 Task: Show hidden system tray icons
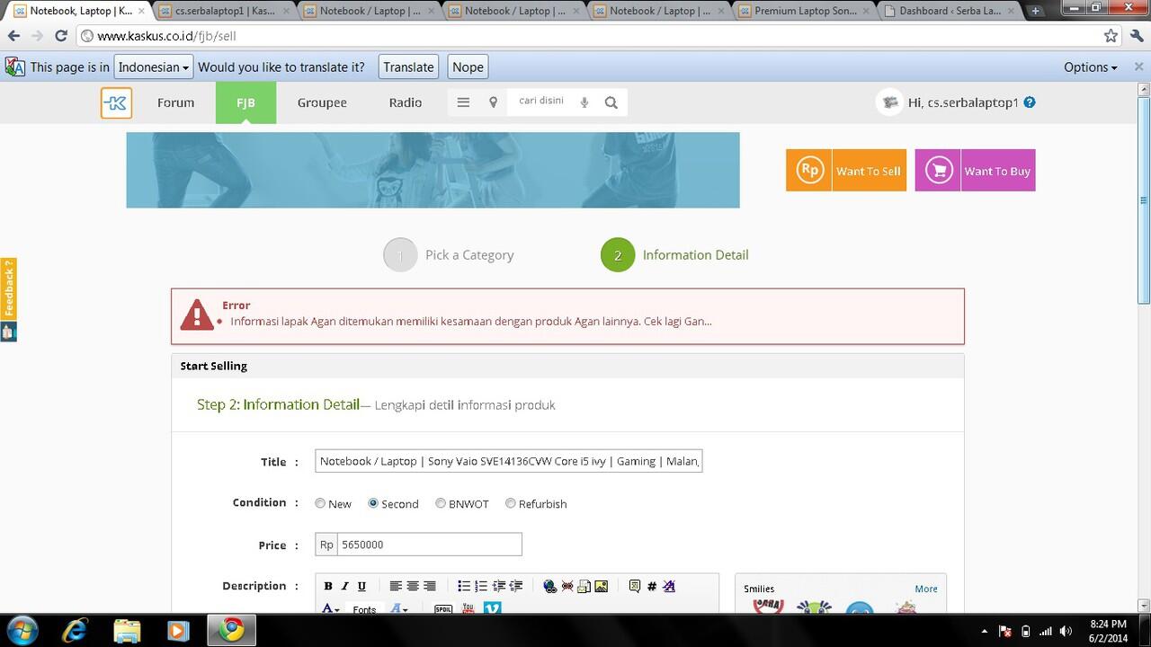[984, 631]
